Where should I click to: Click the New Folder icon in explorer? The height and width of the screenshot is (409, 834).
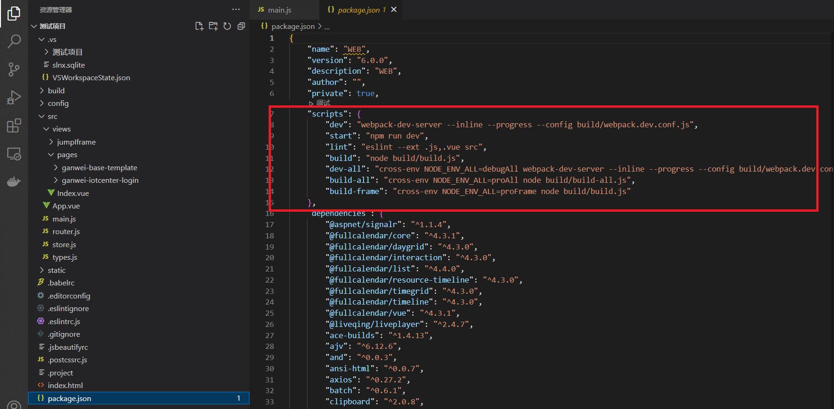[213, 26]
